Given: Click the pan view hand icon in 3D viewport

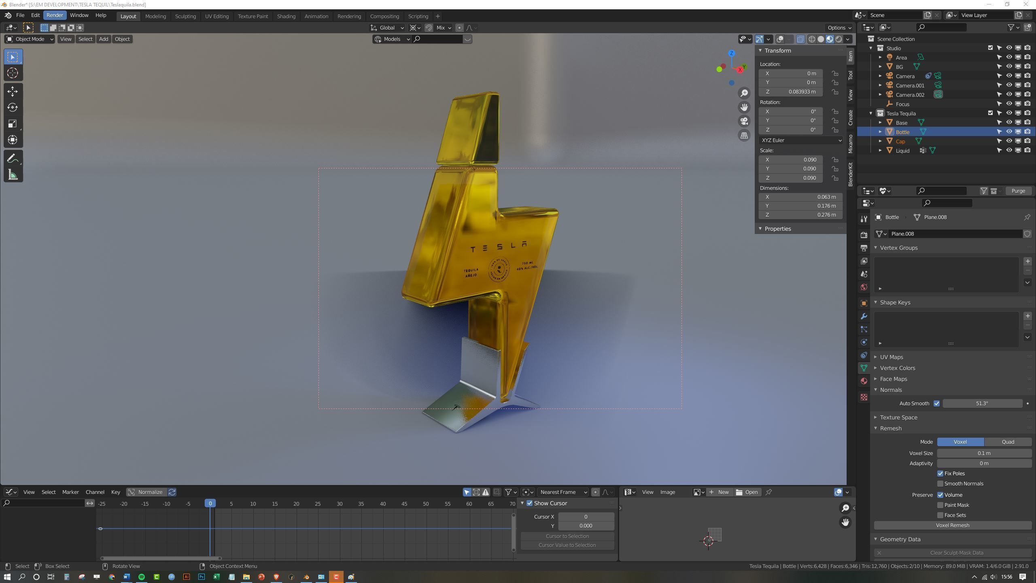Looking at the screenshot, I should (x=744, y=107).
